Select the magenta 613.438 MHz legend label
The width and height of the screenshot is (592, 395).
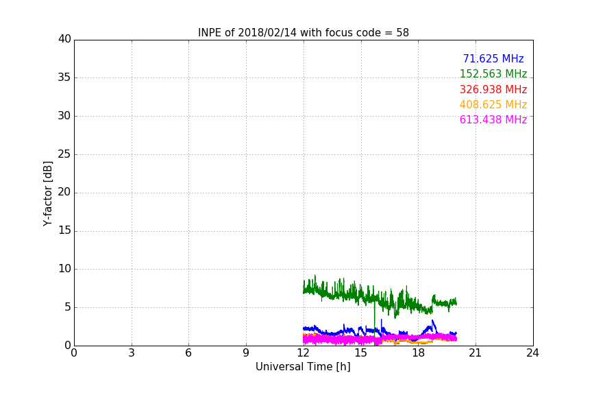pyautogui.click(x=493, y=120)
